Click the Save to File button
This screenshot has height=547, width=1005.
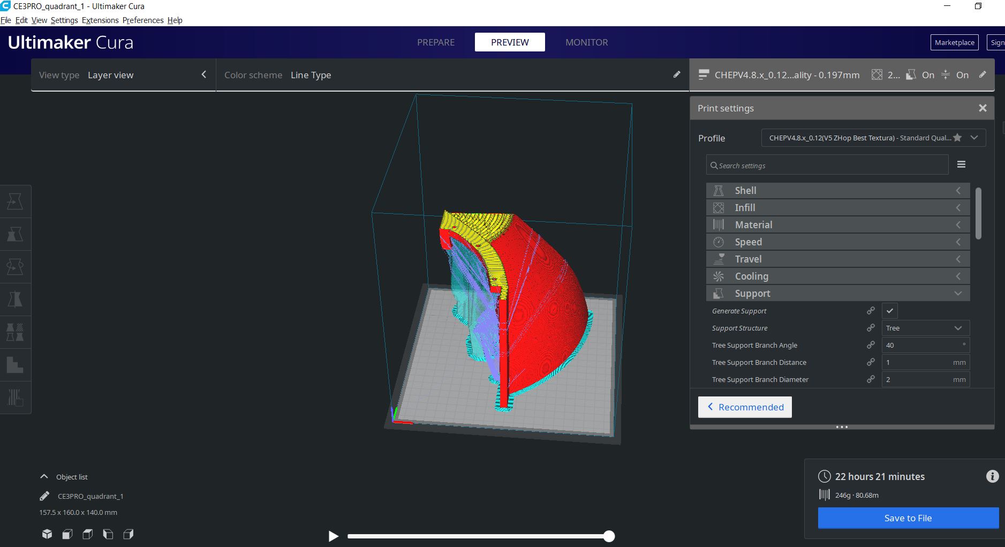pyautogui.click(x=908, y=518)
